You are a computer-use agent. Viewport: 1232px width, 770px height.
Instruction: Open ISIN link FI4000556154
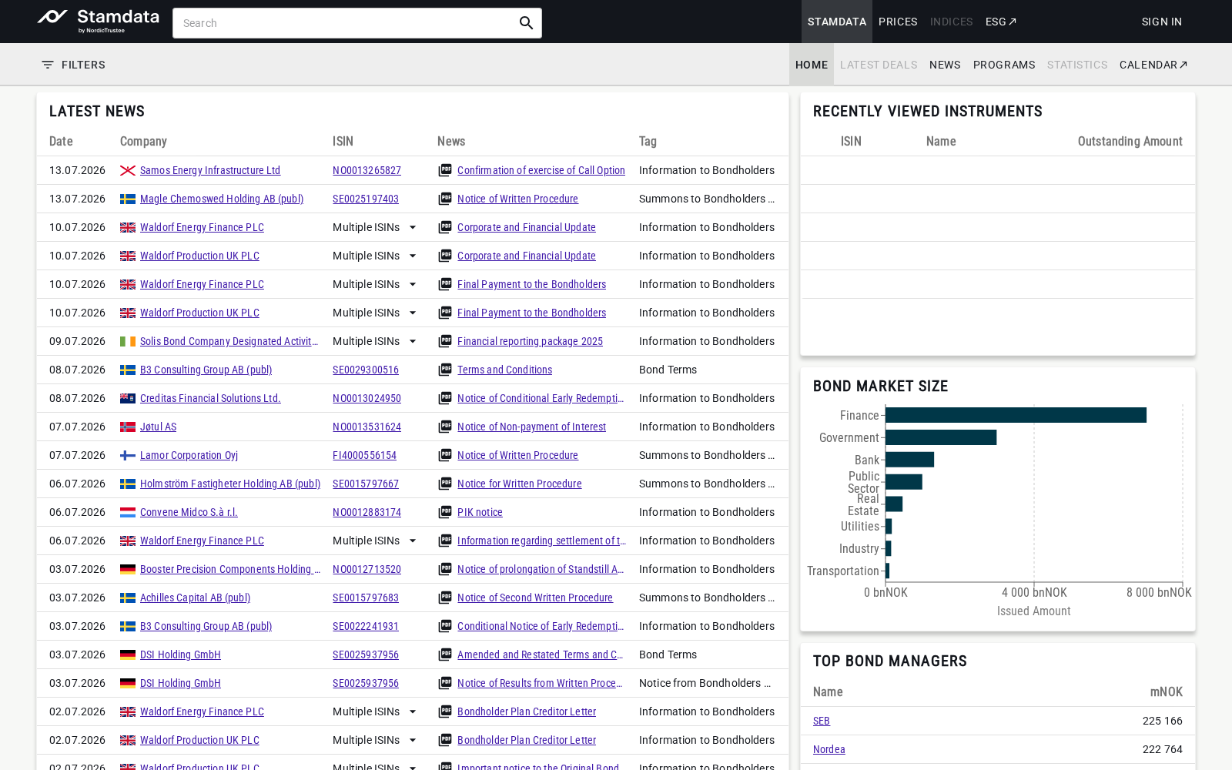pos(364,455)
